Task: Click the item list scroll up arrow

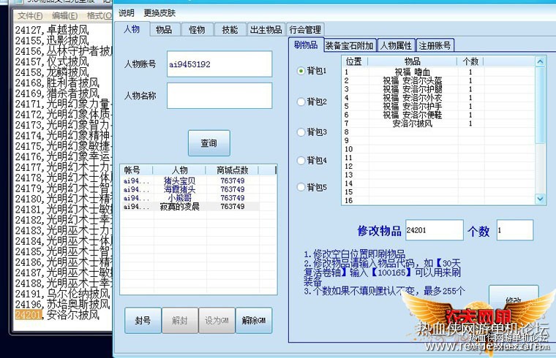Action: pyautogui.click(x=540, y=61)
